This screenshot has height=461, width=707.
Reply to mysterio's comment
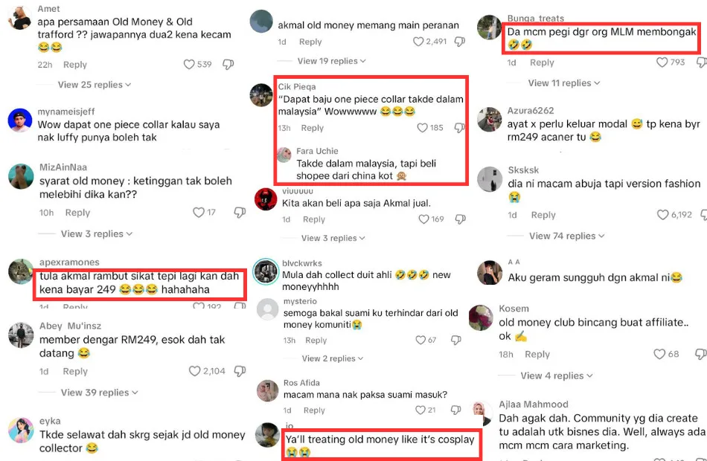(x=316, y=341)
